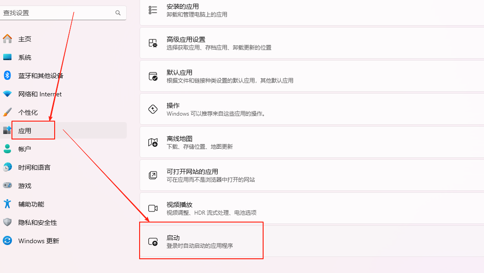This screenshot has height=273, width=484.
Task: Click the 个性化 paintbrush icon
Action: coord(7,112)
